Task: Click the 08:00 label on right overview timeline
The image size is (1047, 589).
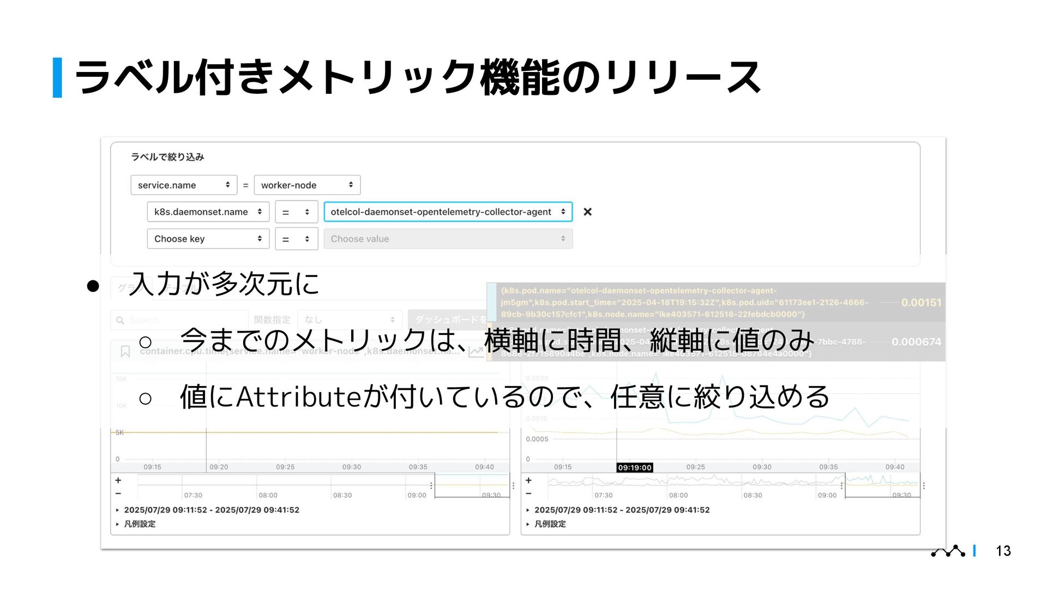Action: [x=678, y=496]
